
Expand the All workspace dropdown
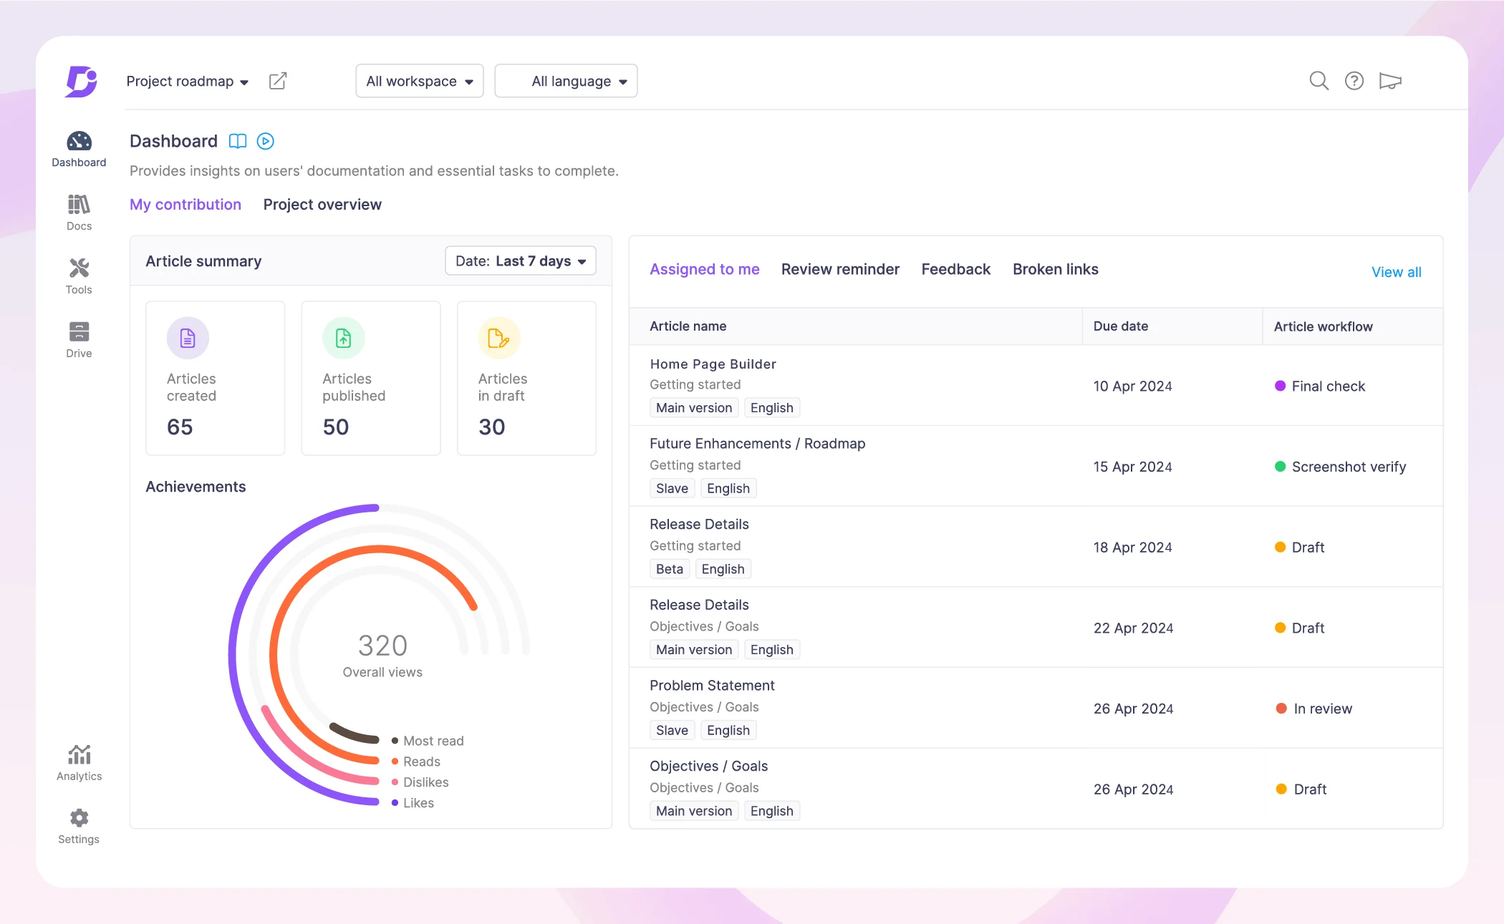[x=420, y=80]
